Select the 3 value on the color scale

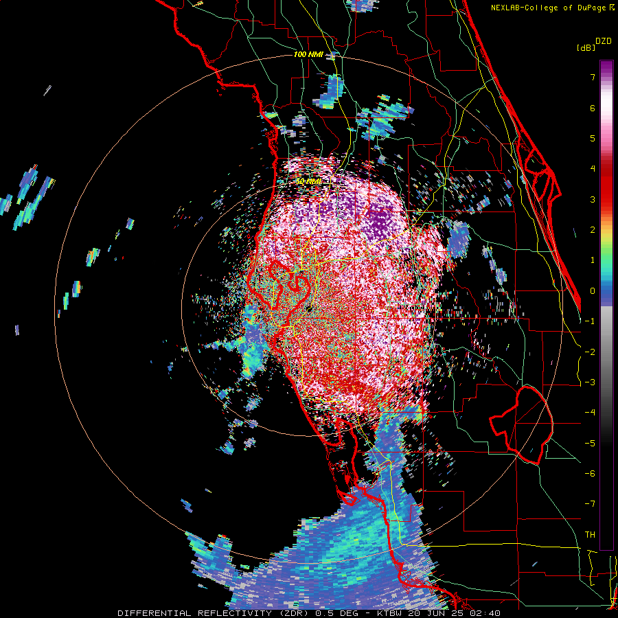pyautogui.click(x=593, y=199)
